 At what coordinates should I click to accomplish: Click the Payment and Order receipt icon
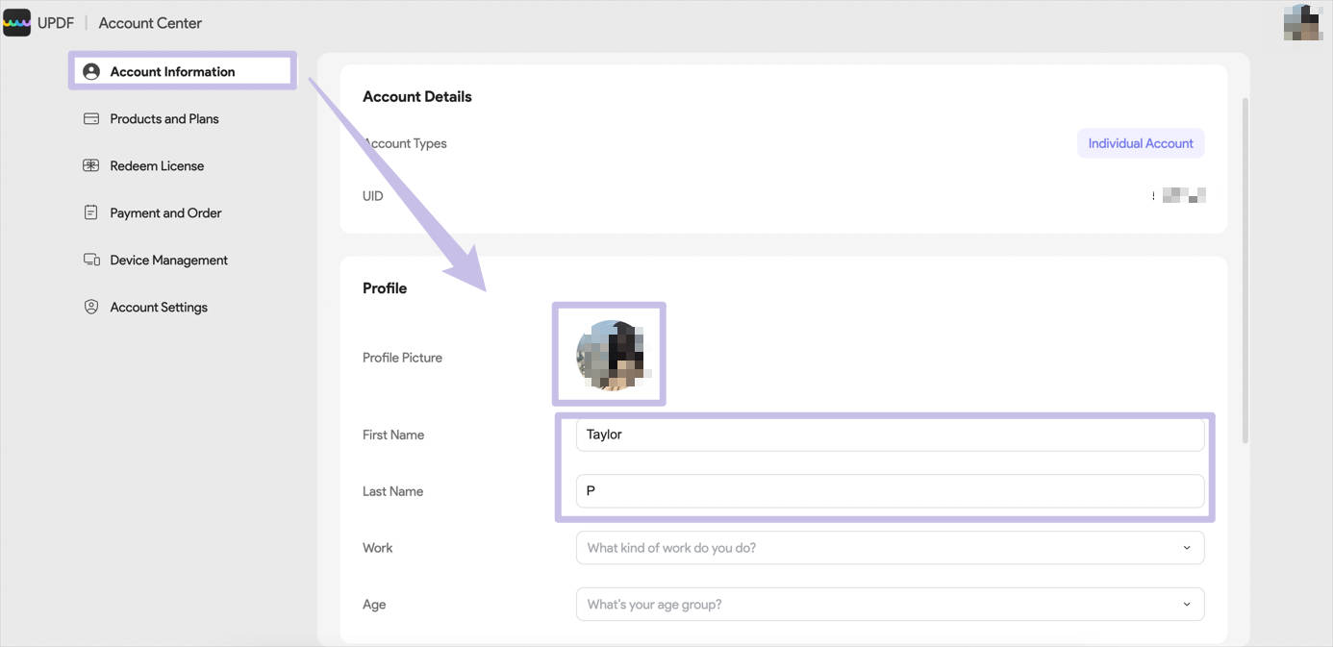pyautogui.click(x=91, y=212)
